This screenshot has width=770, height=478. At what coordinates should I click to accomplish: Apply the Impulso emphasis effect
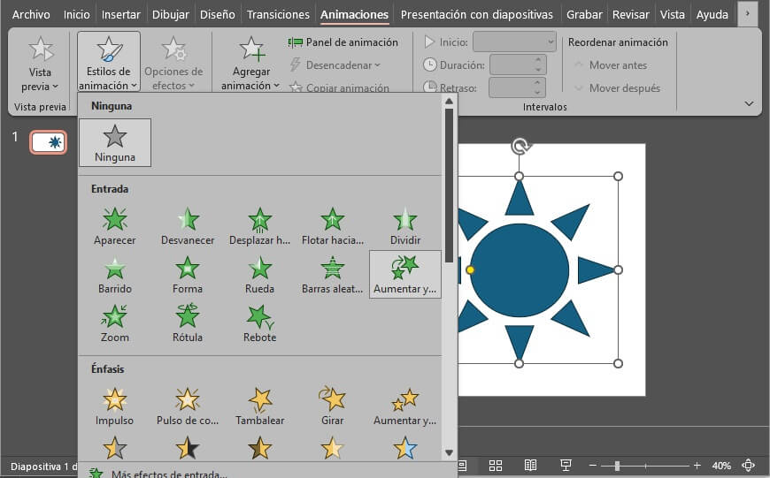[115, 406]
